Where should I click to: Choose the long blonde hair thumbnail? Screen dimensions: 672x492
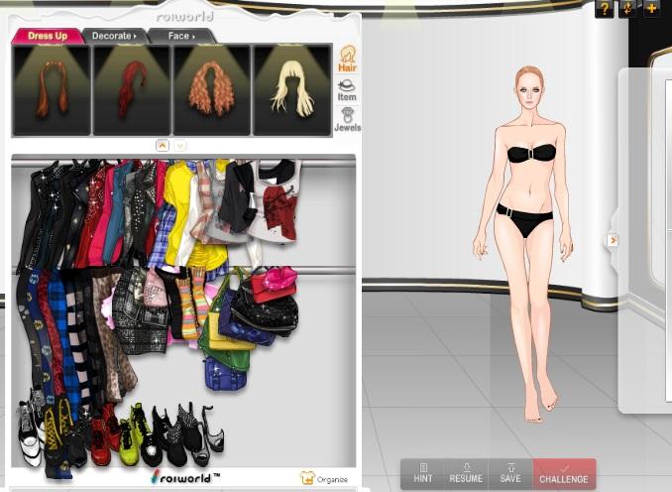pos(292,89)
